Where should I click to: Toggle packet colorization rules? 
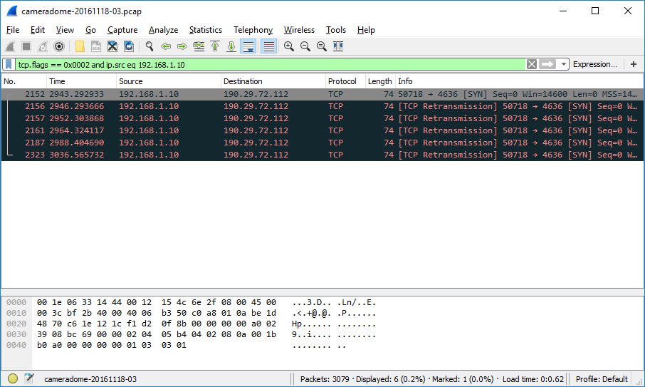tap(268, 46)
